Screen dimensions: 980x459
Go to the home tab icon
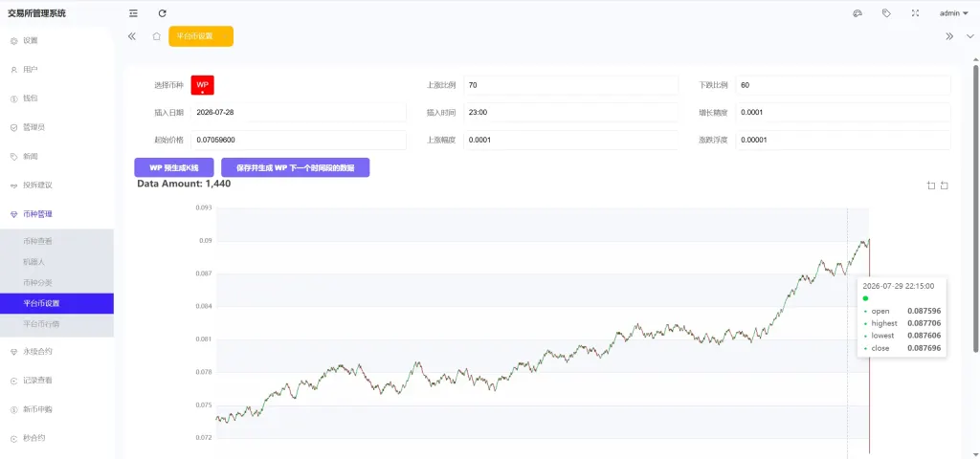(x=157, y=36)
